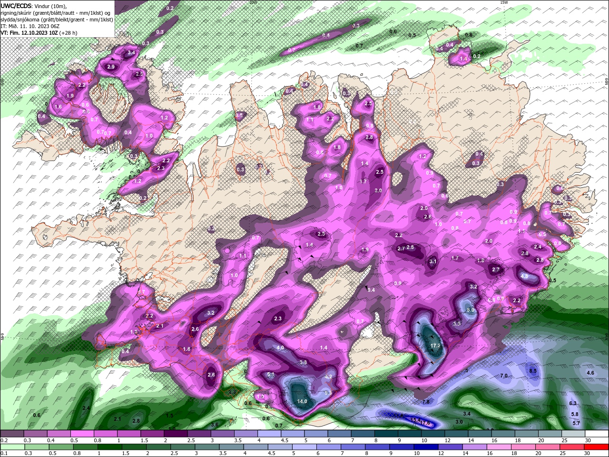This screenshot has height=457, width=609.
Task: Select the grey-purple 0.2 snow swatch
Action: (x=12, y=434)
